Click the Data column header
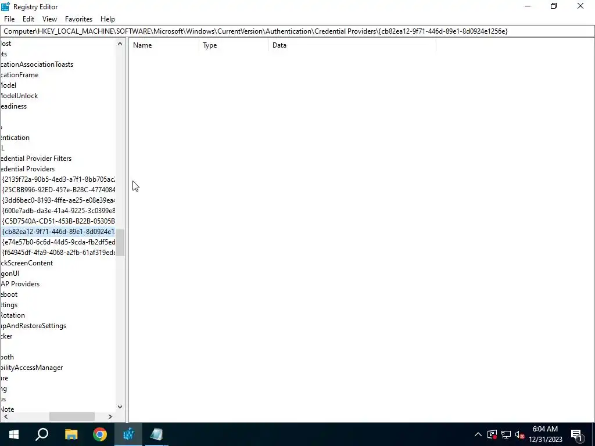This screenshot has width=595, height=446. pos(352,45)
